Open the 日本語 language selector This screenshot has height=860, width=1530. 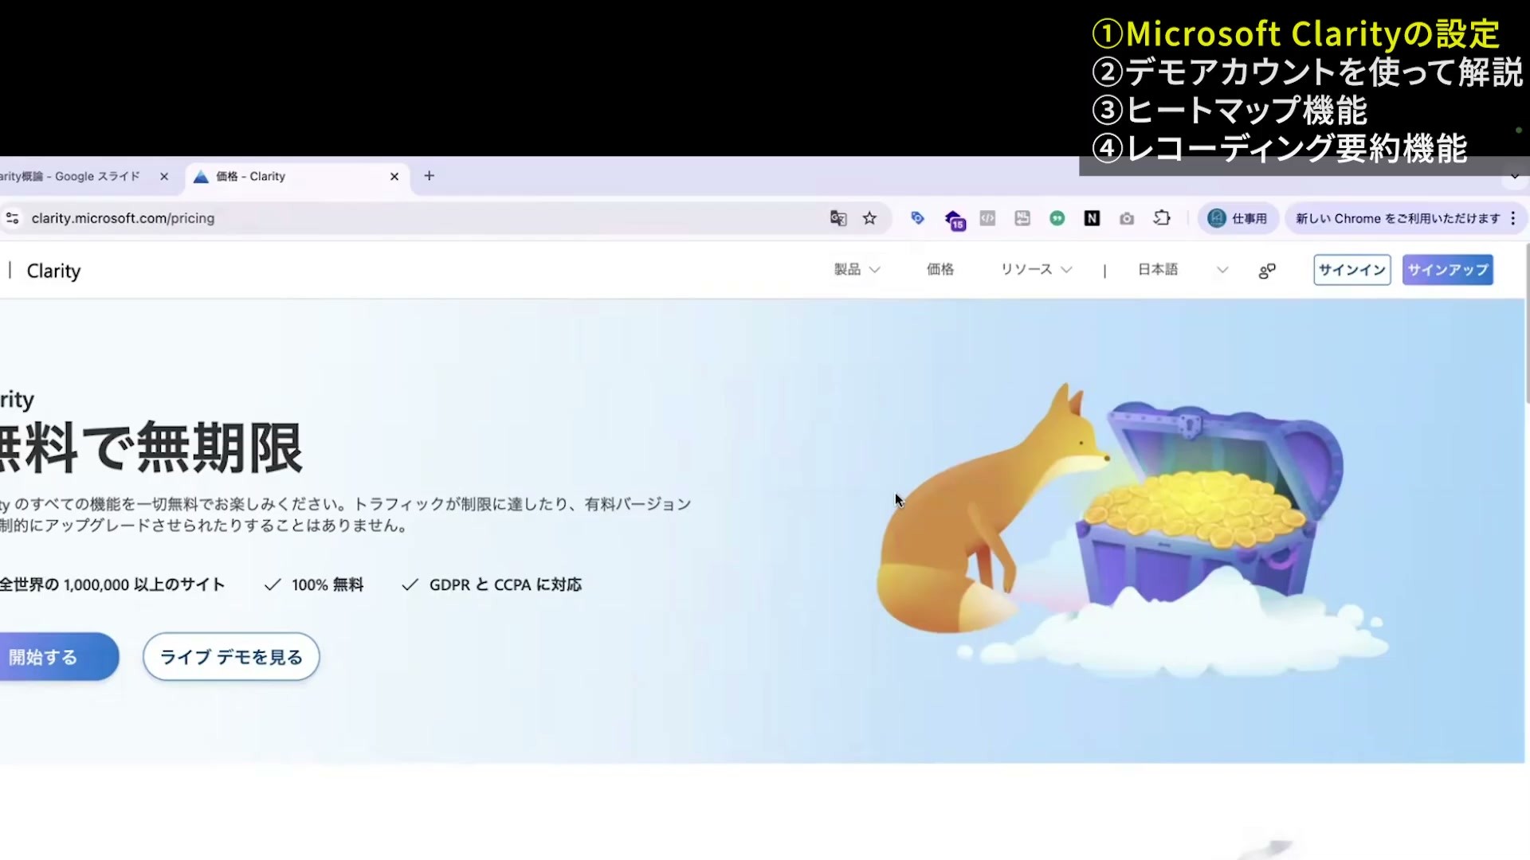click(x=1183, y=270)
